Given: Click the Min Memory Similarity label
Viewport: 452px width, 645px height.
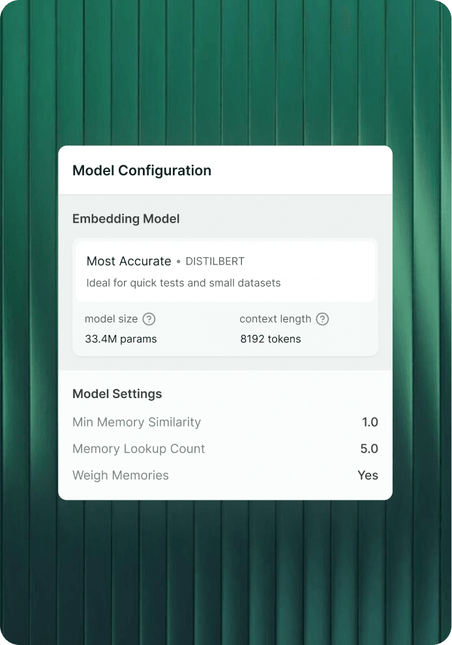Looking at the screenshot, I should pyautogui.click(x=137, y=422).
